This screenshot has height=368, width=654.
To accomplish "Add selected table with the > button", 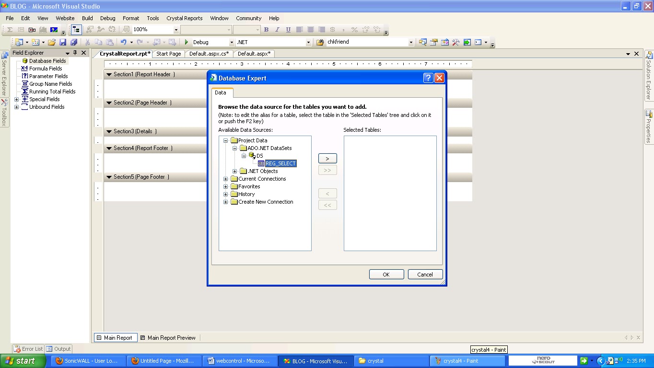I will pos(327,159).
